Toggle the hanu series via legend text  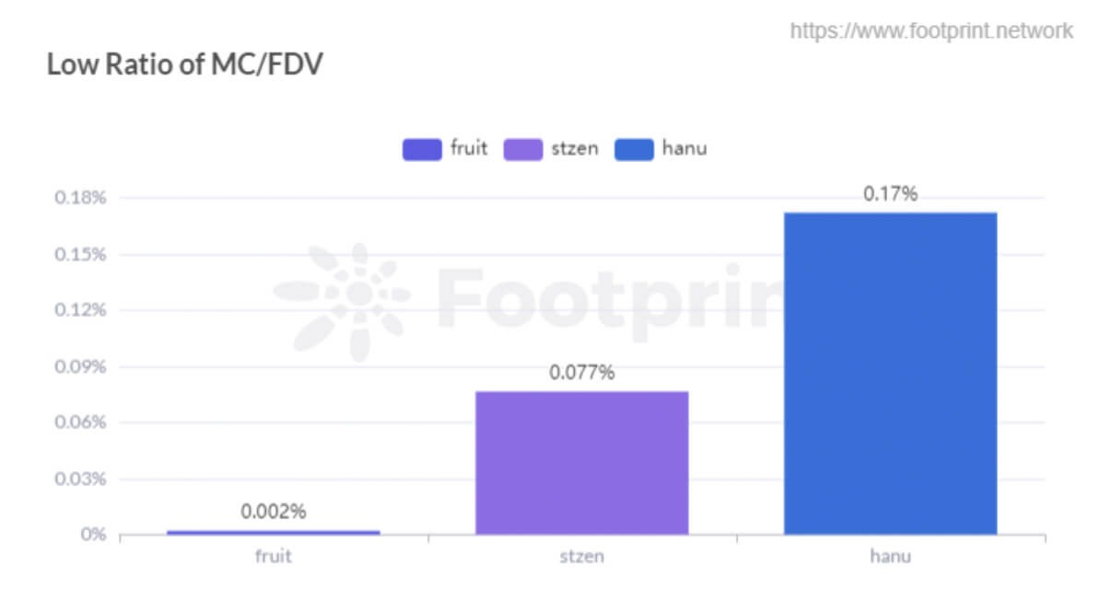[685, 148]
